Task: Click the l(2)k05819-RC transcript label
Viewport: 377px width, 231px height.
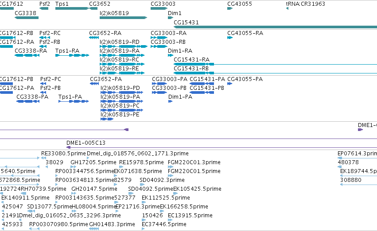Action: pyautogui.click(x=119, y=60)
